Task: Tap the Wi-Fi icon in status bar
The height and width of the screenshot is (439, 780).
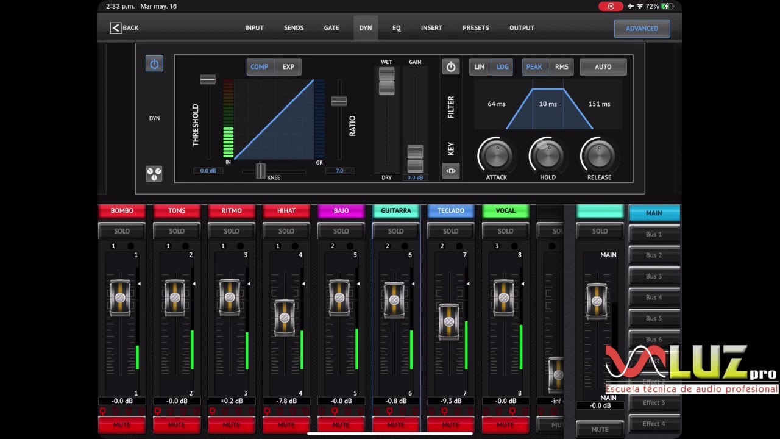Action: pos(640,6)
